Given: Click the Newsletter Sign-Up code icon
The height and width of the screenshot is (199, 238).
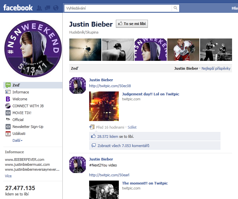Looking at the screenshot, I should click(x=8, y=127).
